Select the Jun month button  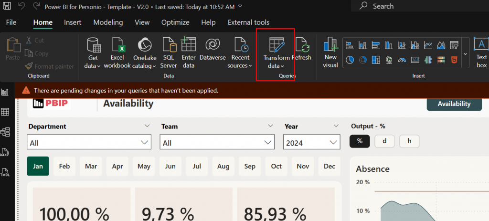(170, 166)
